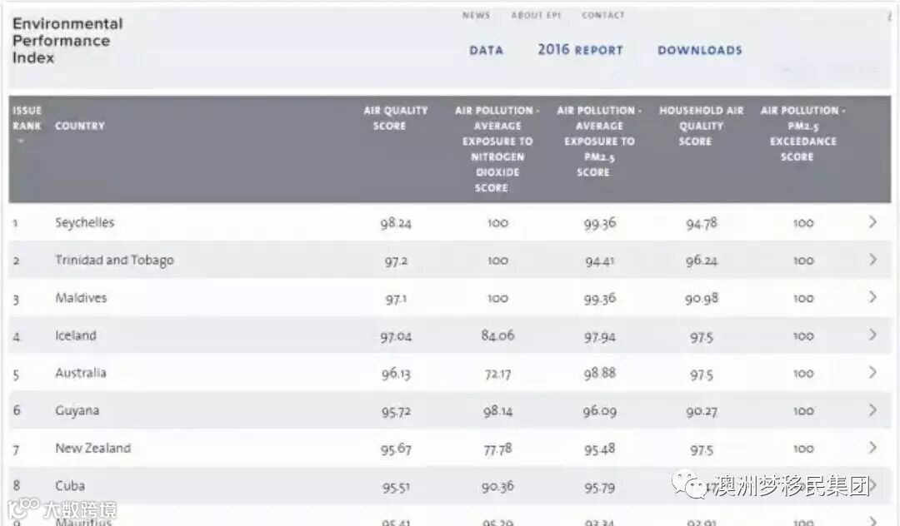This screenshot has width=900, height=526.
Task: Sort by Household Air Quality Score header
Action: coord(701,126)
